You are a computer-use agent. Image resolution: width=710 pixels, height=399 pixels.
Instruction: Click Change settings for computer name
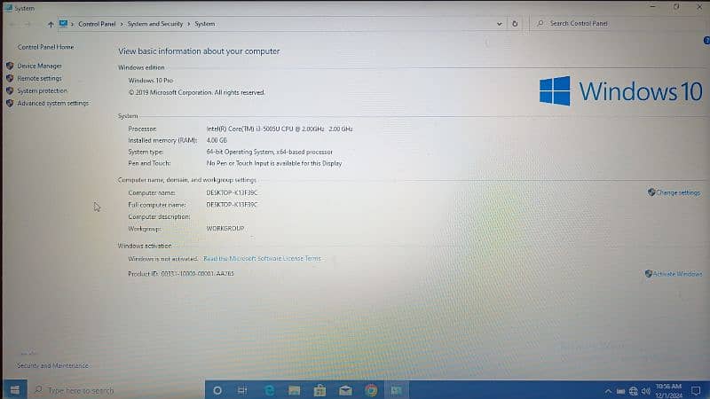678,192
